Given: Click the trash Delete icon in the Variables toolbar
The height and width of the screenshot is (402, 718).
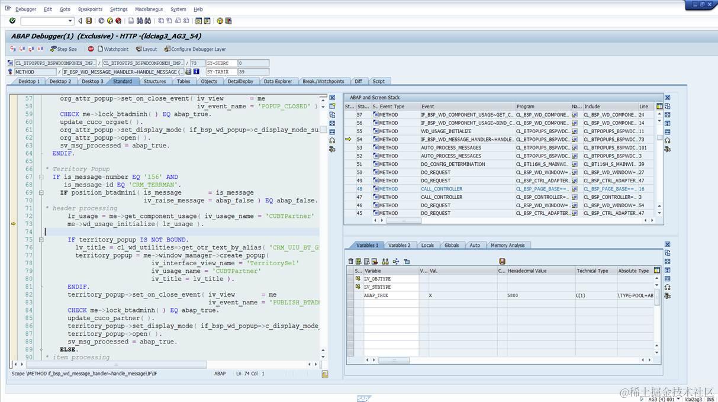Looking at the screenshot, I should 350,261.
